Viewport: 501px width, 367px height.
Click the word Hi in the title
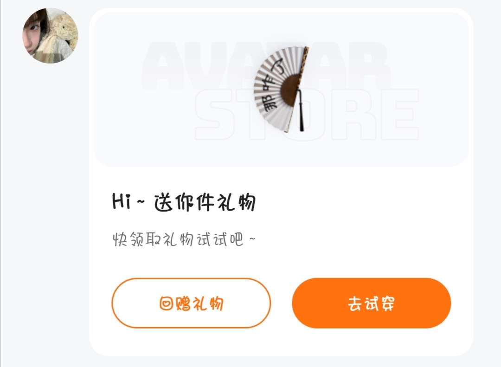tap(122, 201)
